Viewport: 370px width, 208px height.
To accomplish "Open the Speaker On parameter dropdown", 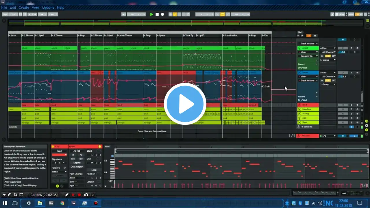I will pos(308,56).
